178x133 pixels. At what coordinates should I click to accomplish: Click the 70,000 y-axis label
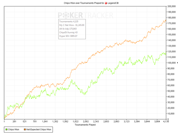click(x=171, y=80)
